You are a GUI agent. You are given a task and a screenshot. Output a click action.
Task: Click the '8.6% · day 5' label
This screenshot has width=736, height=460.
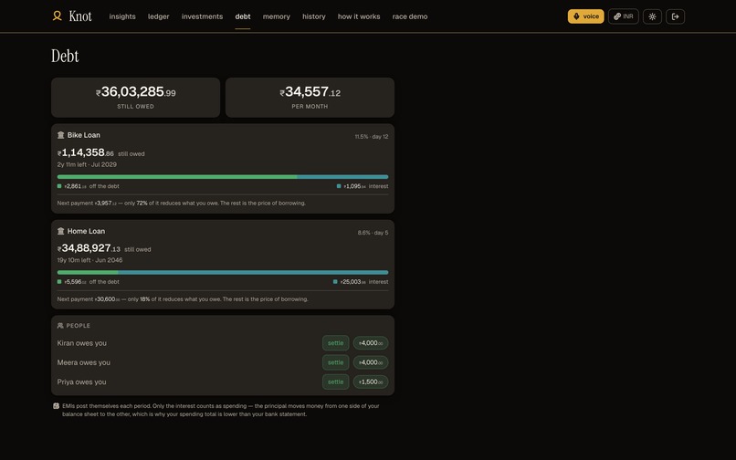coord(373,233)
